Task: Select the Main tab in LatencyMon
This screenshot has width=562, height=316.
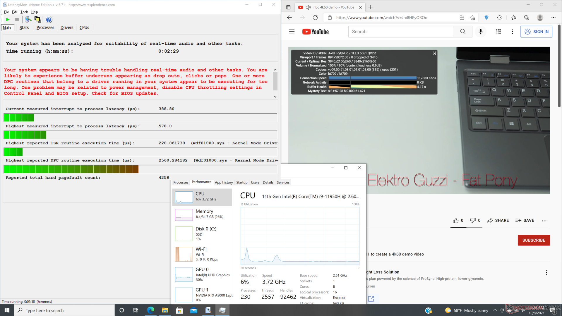Action: click(7, 28)
